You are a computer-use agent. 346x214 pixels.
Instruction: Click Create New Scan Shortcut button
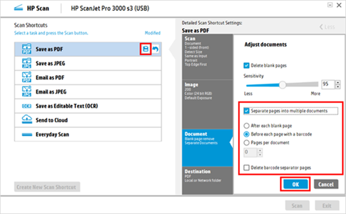[47, 187]
